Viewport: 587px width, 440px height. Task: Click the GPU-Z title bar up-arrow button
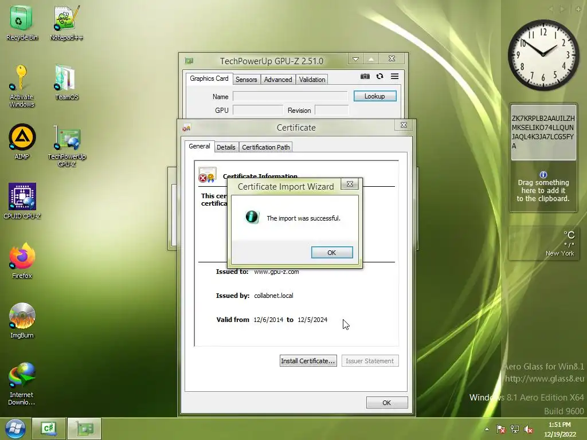(x=371, y=59)
